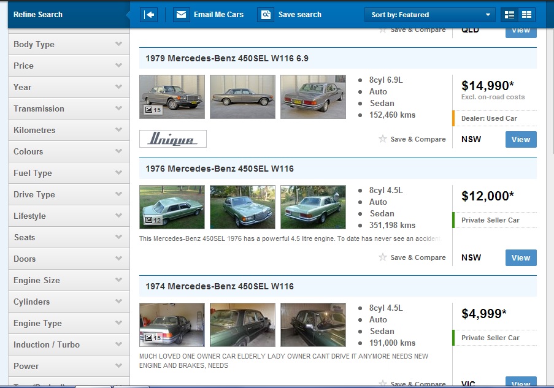Expand the Doors filter

click(x=69, y=259)
